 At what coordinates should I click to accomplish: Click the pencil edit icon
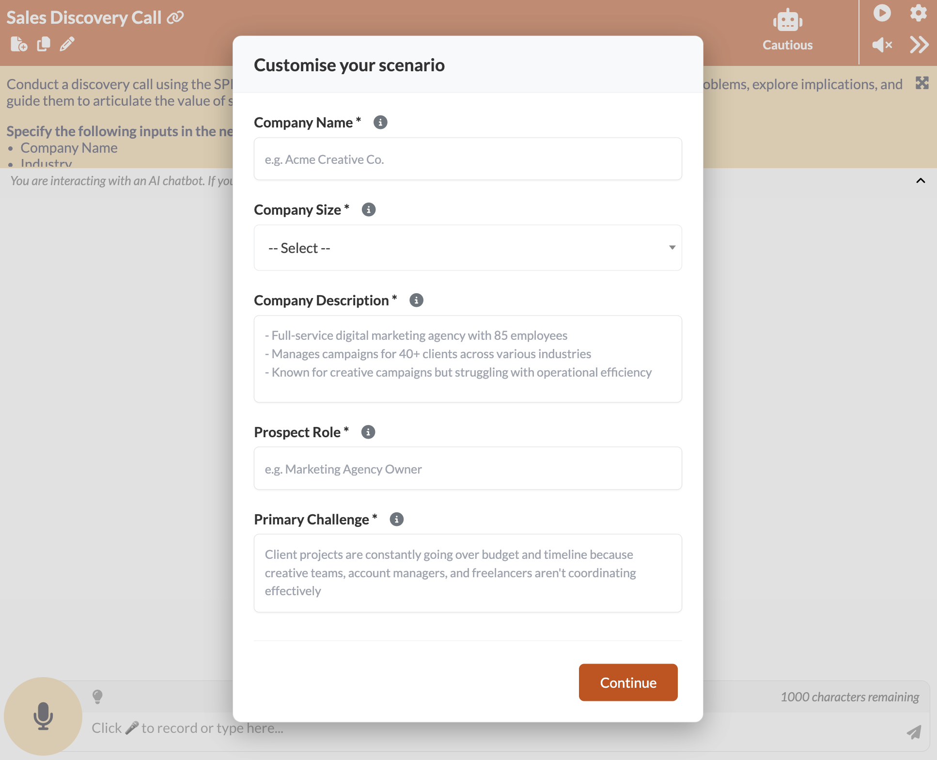(67, 44)
